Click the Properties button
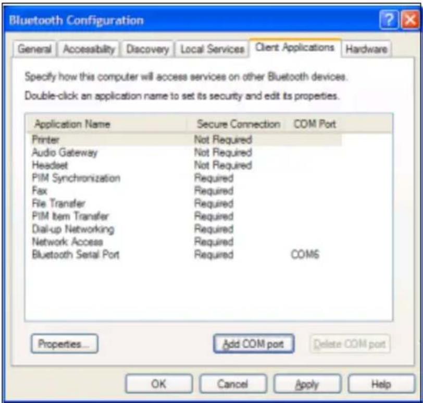 click(64, 344)
